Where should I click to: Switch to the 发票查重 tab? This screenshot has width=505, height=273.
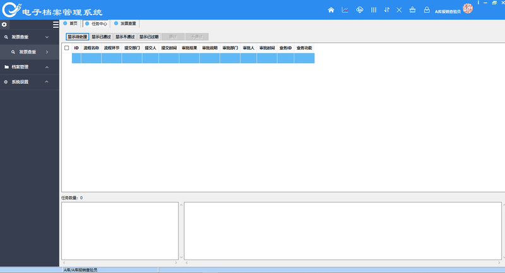[125, 23]
